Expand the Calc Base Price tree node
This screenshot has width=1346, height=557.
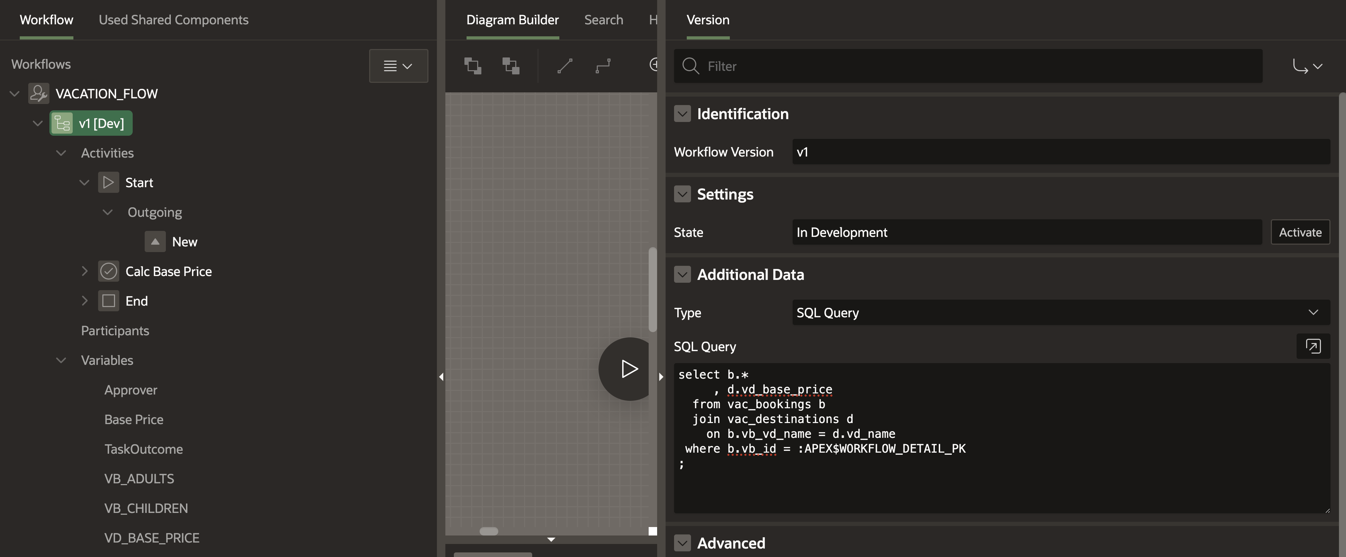click(x=85, y=271)
